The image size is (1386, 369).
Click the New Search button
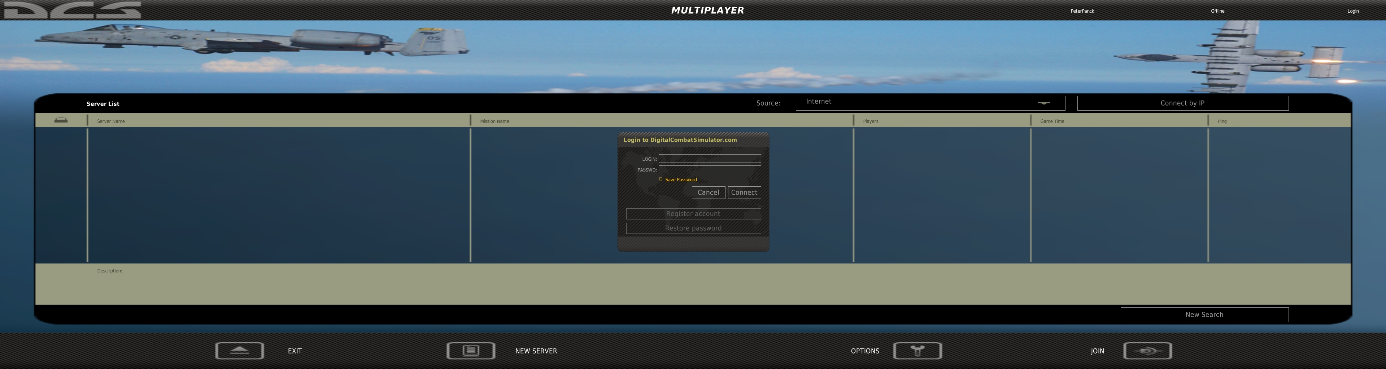pyautogui.click(x=1204, y=315)
